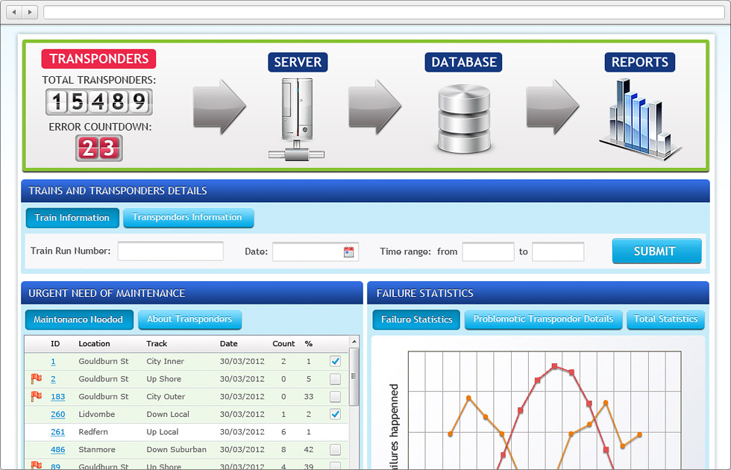731x470 pixels.
Task: Select the Failure Statistics tab
Action: pyautogui.click(x=416, y=319)
